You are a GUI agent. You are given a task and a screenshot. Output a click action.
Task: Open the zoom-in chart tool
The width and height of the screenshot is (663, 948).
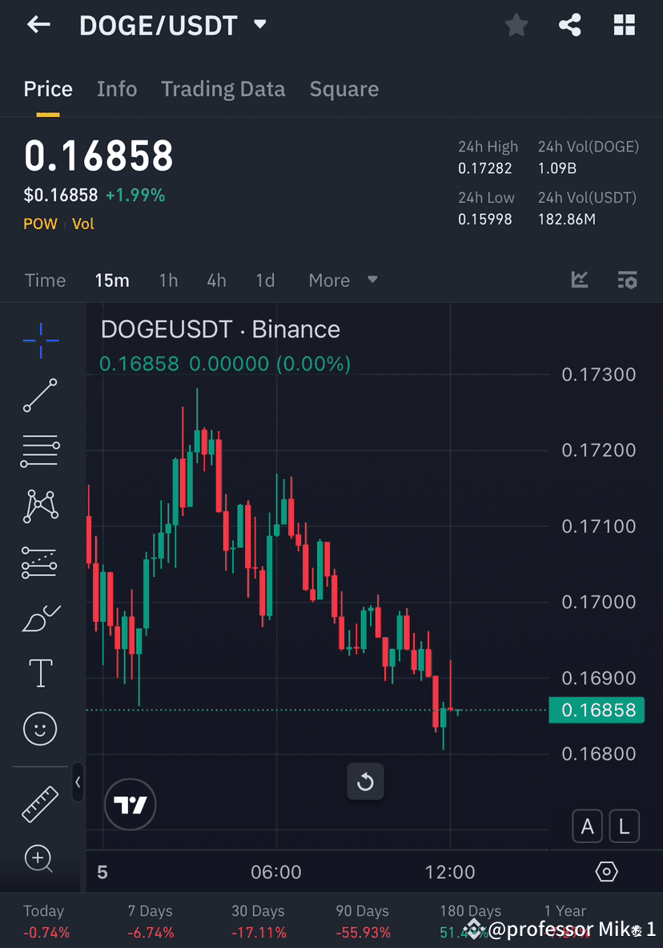(x=40, y=858)
